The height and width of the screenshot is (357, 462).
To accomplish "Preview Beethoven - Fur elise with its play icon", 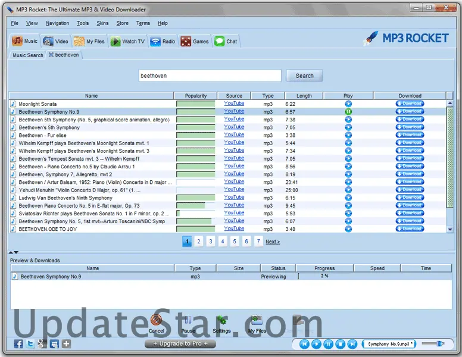I will (x=348, y=135).
